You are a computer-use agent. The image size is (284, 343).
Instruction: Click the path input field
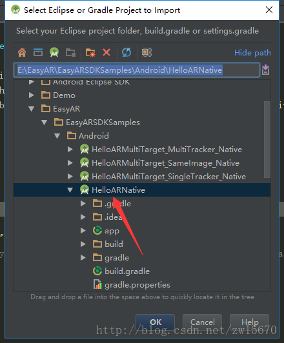(x=137, y=70)
